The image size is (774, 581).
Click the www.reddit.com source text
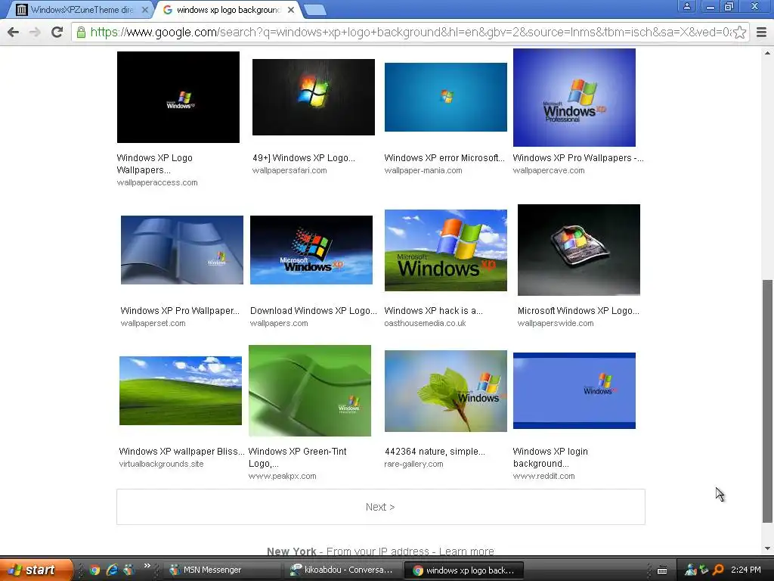543,477
